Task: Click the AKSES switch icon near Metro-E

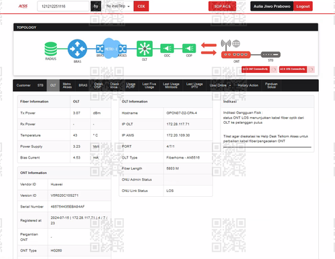Action: 123,48
